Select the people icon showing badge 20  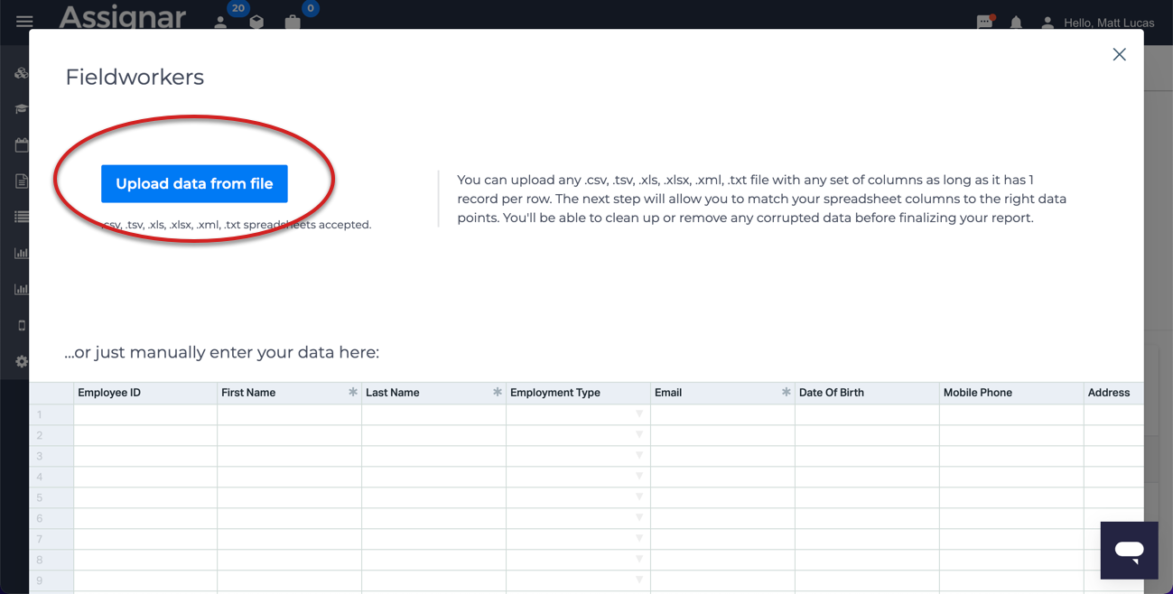point(221,20)
